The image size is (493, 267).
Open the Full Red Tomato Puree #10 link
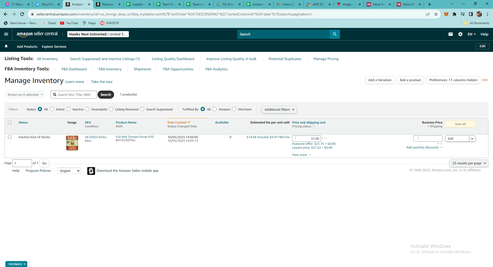(x=135, y=137)
